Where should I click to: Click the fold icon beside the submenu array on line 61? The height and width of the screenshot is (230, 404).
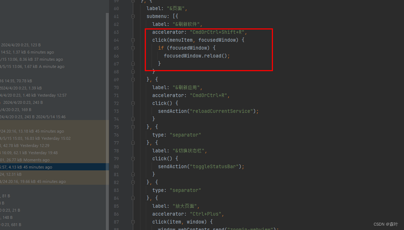tap(133, 16)
